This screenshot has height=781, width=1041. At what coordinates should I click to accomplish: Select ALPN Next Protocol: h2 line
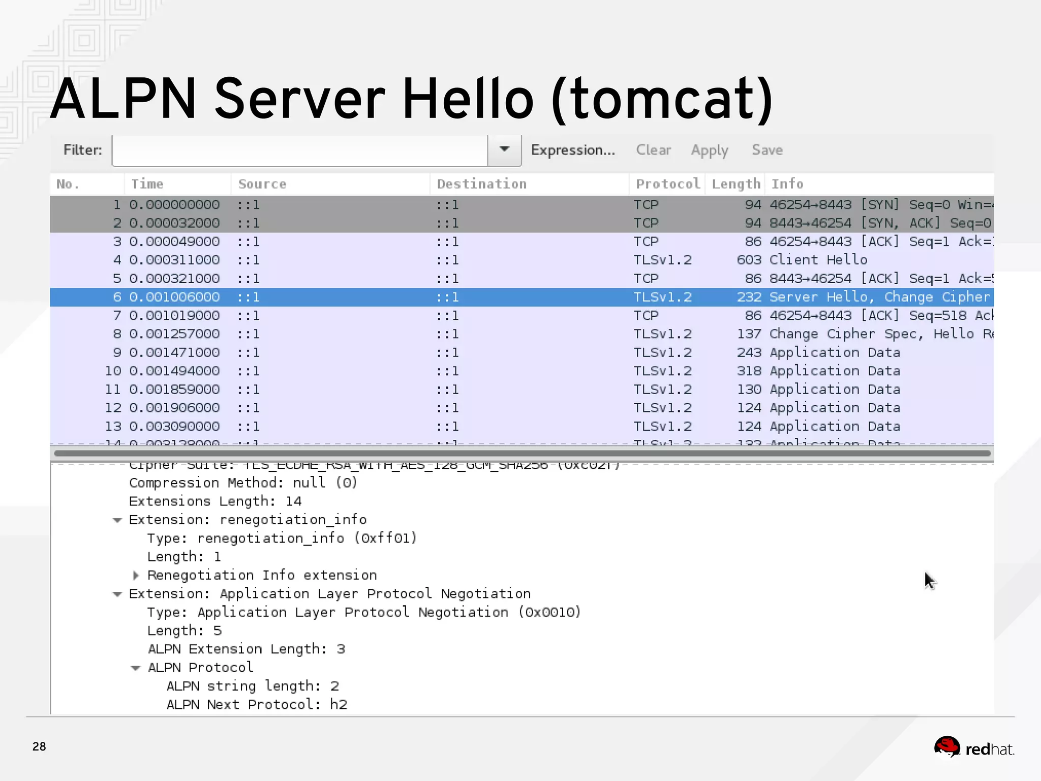257,705
